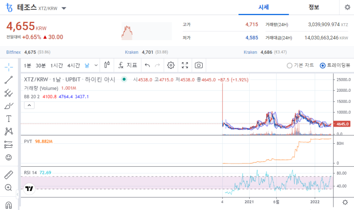The width and height of the screenshot is (354, 210).
Task: Set chart interval to 1시간
Action: (x=57, y=65)
